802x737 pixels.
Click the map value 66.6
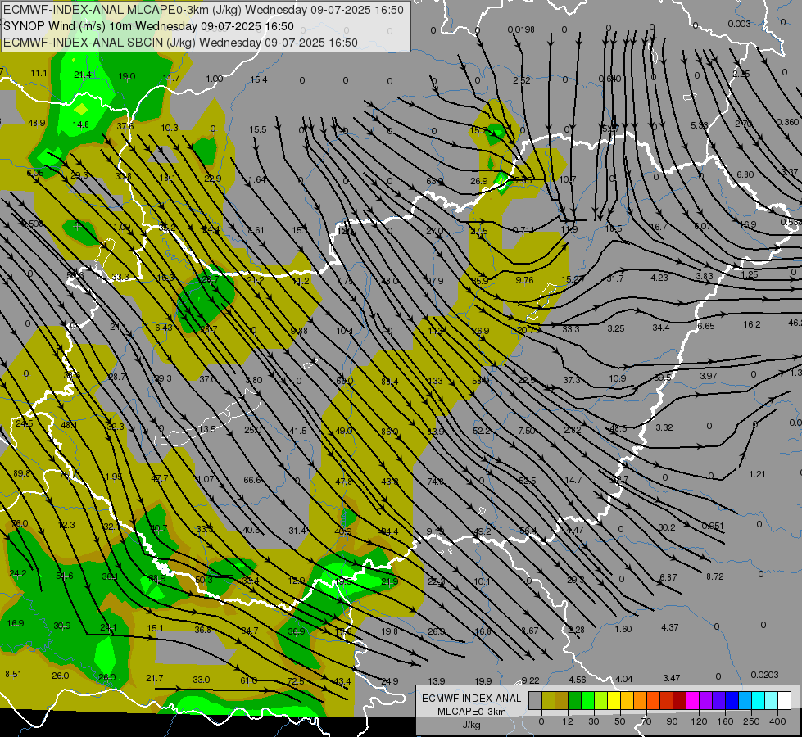click(252, 480)
